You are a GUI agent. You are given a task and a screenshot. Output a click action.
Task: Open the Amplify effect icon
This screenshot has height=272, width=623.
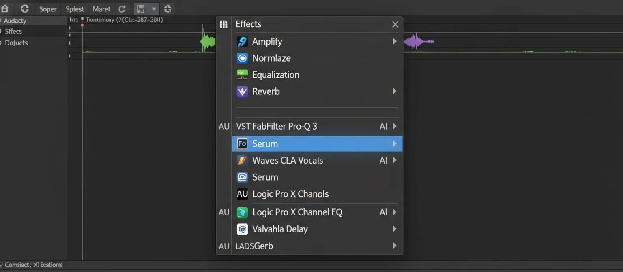pos(243,41)
